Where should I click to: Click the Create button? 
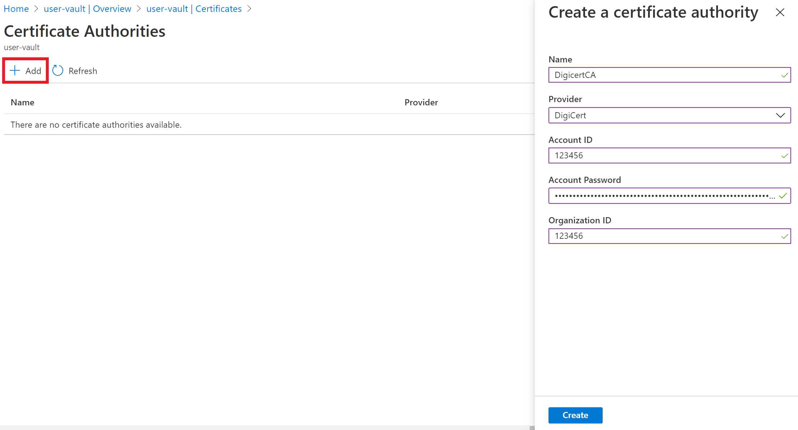(575, 414)
